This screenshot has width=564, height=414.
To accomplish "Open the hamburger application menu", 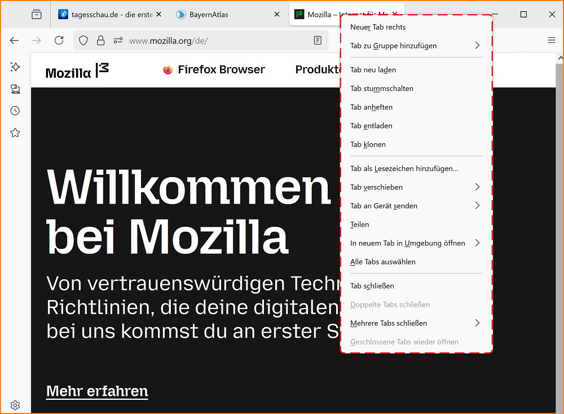I will pyautogui.click(x=551, y=40).
